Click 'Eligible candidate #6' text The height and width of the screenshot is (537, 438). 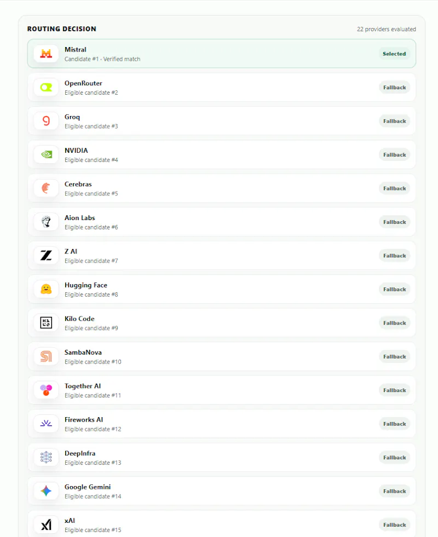point(91,227)
